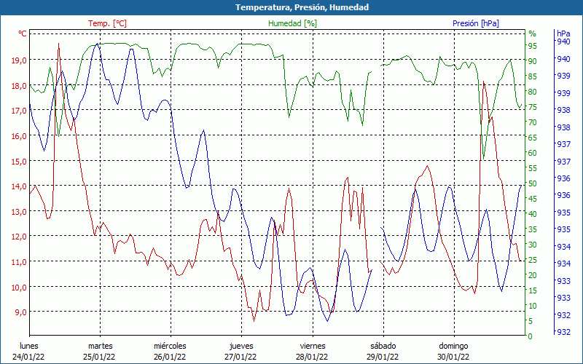Click the date '27/01/22'
The width and height of the screenshot is (583, 364).
click(241, 357)
